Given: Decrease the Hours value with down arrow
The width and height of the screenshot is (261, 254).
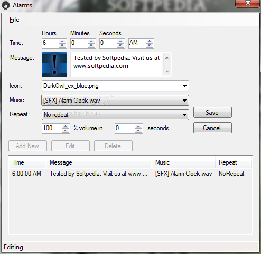Looking at the screenshot, I should coord(62,45).
